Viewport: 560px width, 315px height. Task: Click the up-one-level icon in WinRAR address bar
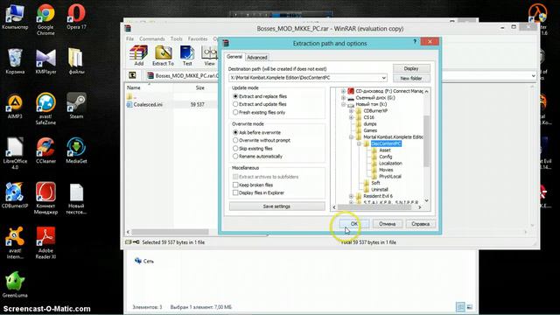[132, 75]
